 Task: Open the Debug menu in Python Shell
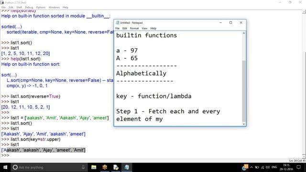click(29, 7)
